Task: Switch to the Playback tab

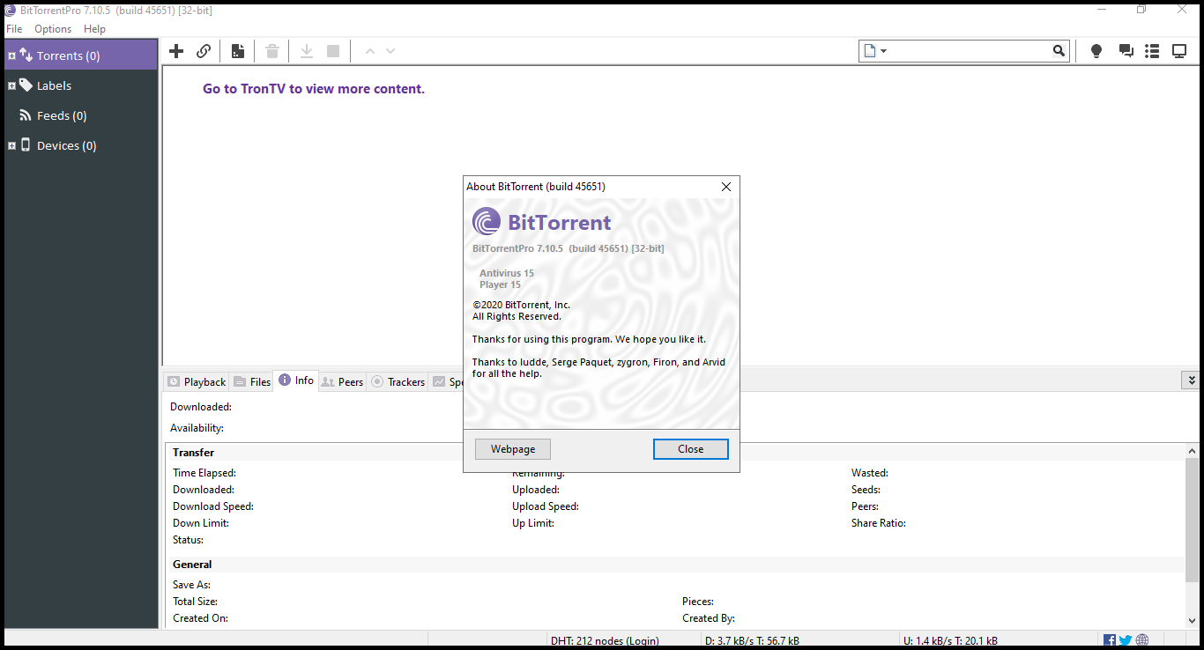Action: tap(197, 382)
